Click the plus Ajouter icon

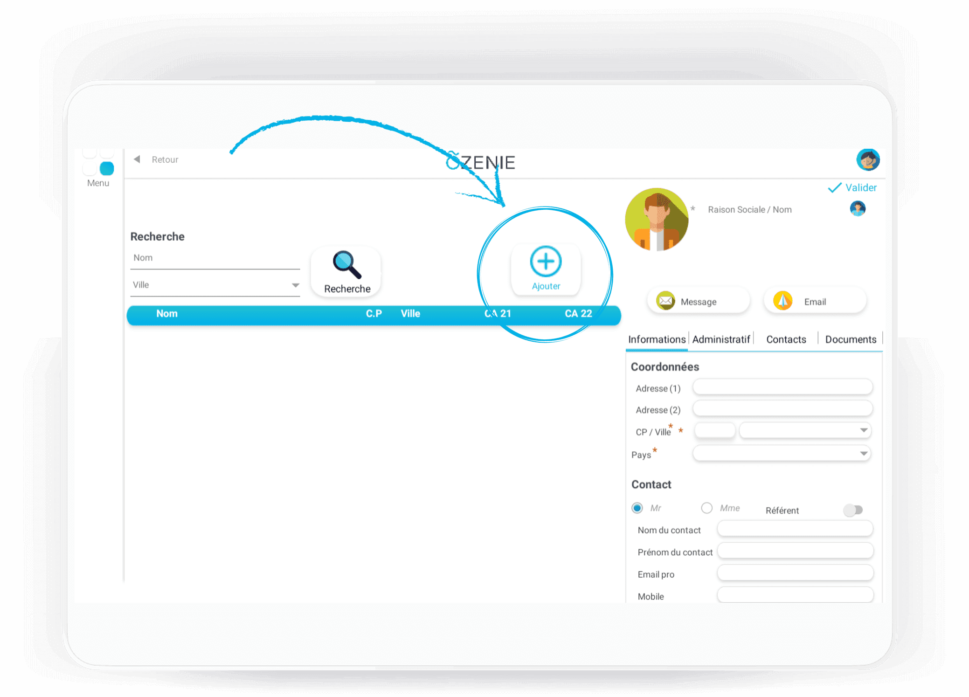546,261
